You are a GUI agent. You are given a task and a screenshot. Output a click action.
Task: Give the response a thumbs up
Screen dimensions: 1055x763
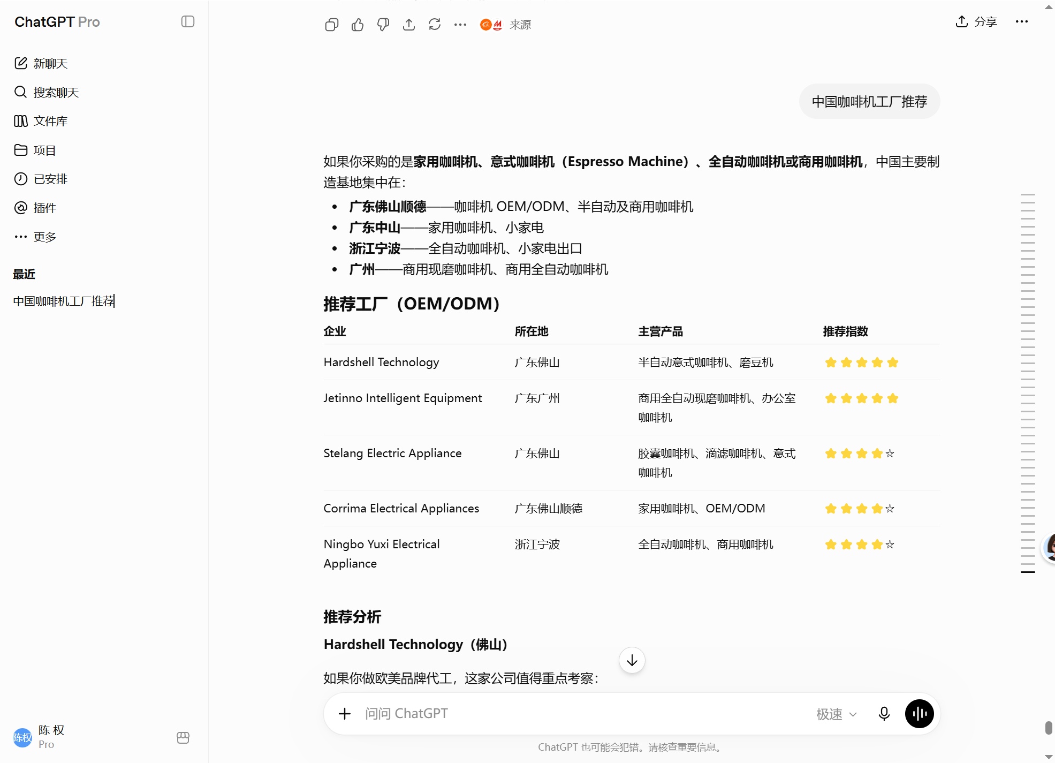click(358, 25)
